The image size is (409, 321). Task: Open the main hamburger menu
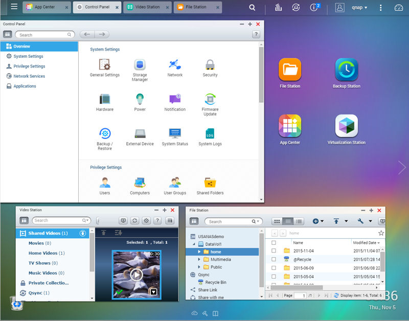[x=14, y=7]
